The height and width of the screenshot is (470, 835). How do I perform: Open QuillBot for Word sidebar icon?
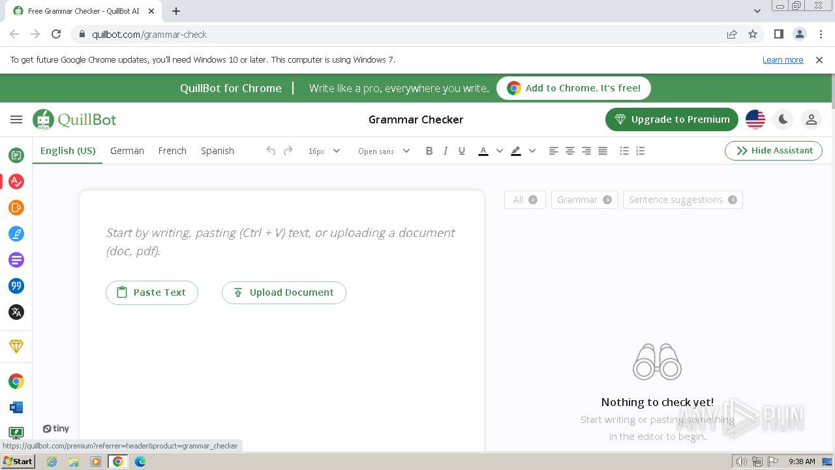[x=16, y=407]
